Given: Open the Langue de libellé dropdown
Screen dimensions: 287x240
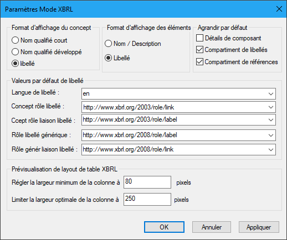Looking at the screenshot, I should (x=271, y=93).
